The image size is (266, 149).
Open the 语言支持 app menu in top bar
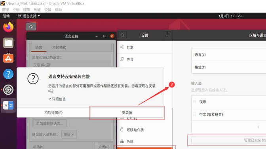[x=29, y=16]
